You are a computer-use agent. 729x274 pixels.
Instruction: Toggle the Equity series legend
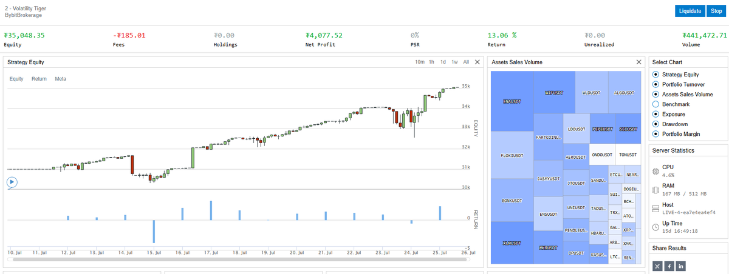(16, 79)
